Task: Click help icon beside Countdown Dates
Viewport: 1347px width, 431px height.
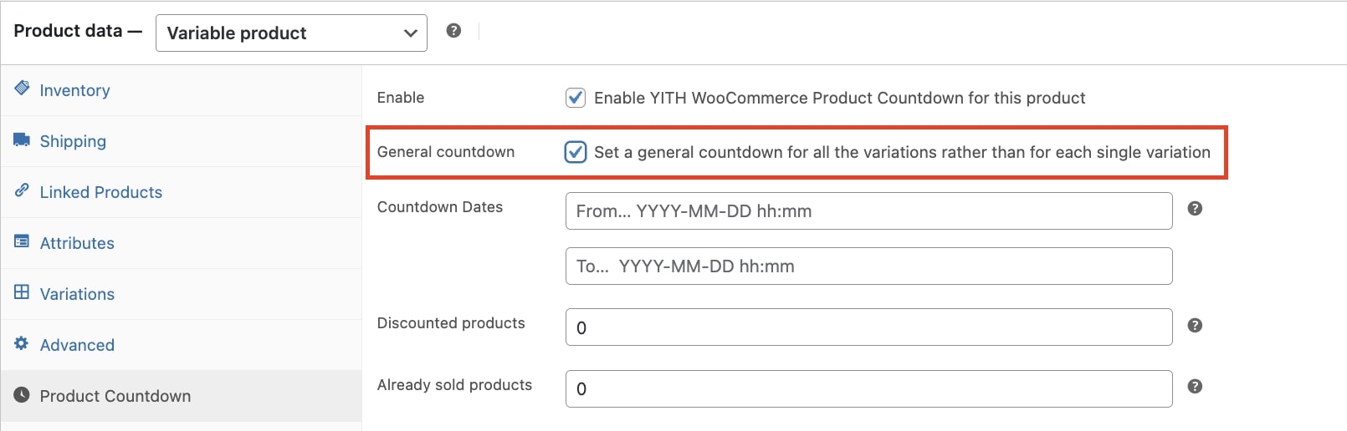Action: pos(1195,209)
